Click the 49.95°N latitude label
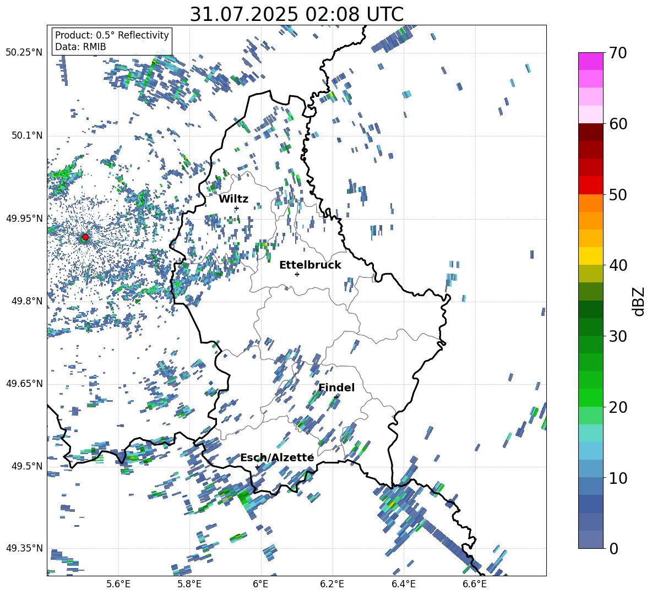This screenshot has width=652, height=595. 24,218
